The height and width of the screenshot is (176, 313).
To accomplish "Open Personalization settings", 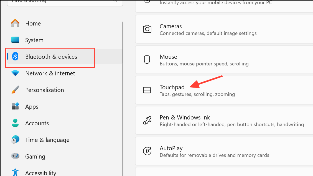I will click(64, 90).
